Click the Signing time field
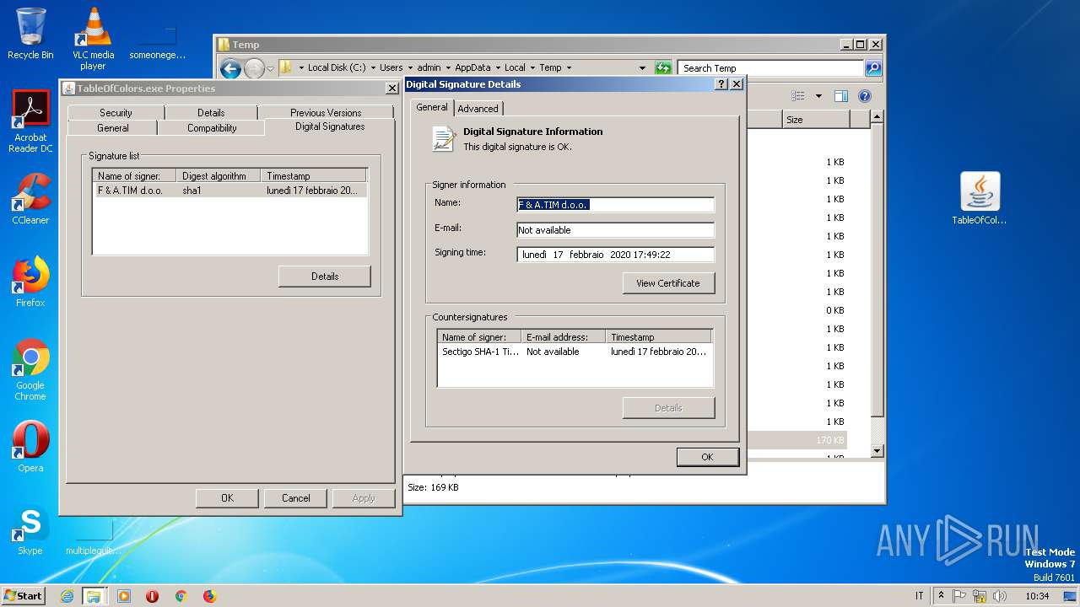1080x607 pixels. click(615, 255)
